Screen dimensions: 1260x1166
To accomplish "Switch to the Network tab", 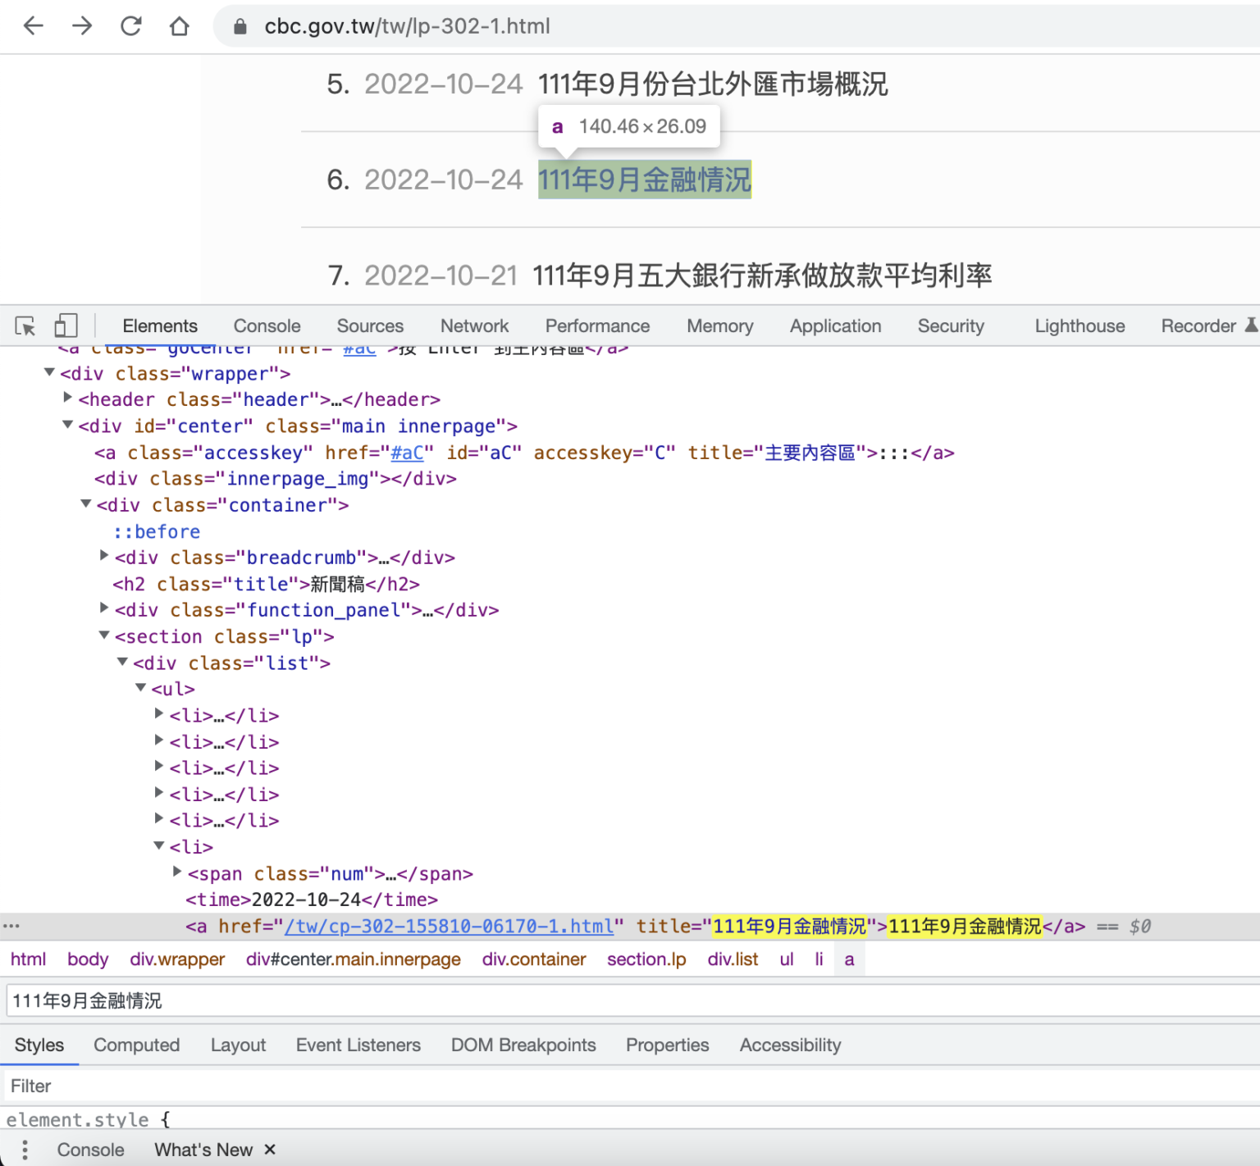I will click(x=474, y=326).
